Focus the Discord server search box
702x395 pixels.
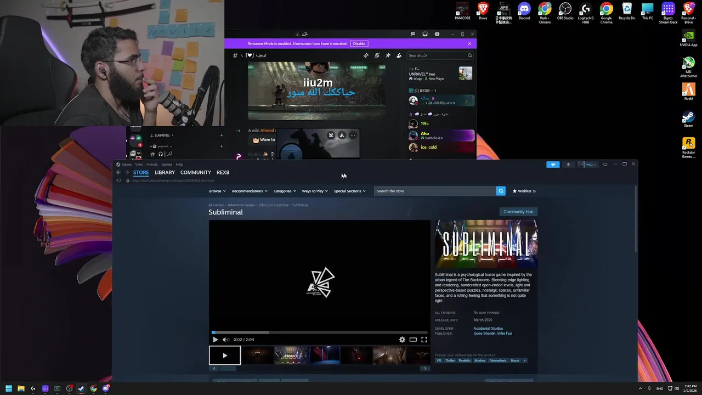coord(440,55)
